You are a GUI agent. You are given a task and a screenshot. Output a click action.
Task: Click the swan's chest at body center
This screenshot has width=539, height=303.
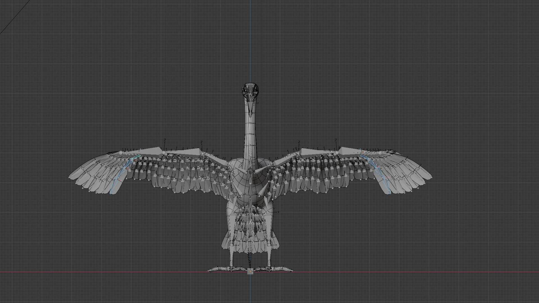250,181
